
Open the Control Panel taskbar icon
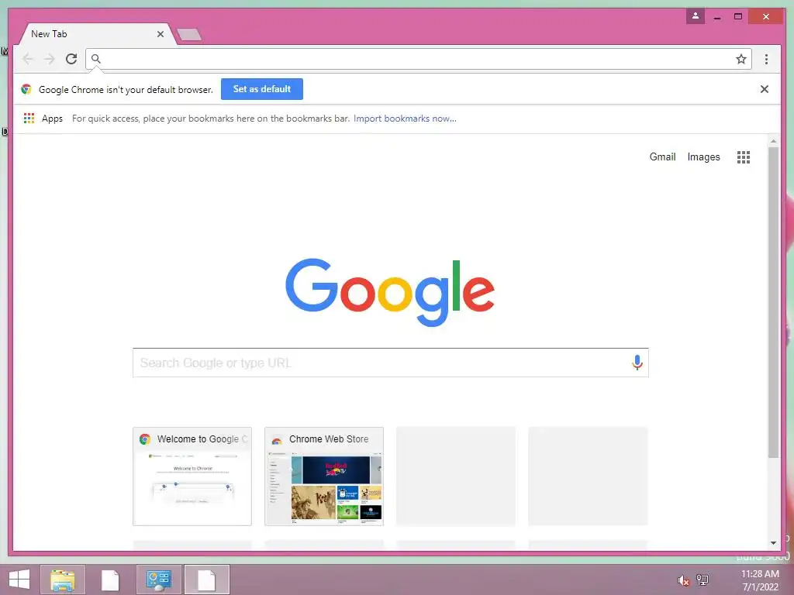coord(158,580)
